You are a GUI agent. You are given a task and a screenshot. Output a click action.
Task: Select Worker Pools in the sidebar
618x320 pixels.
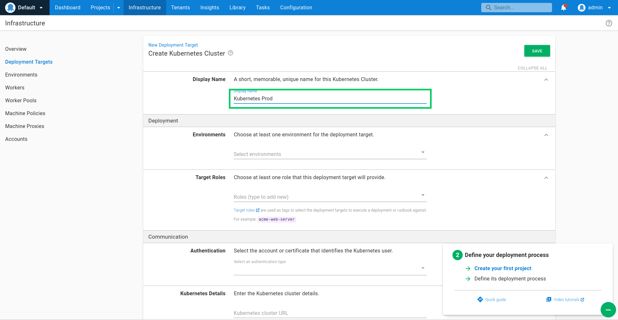tap(21, 100)
